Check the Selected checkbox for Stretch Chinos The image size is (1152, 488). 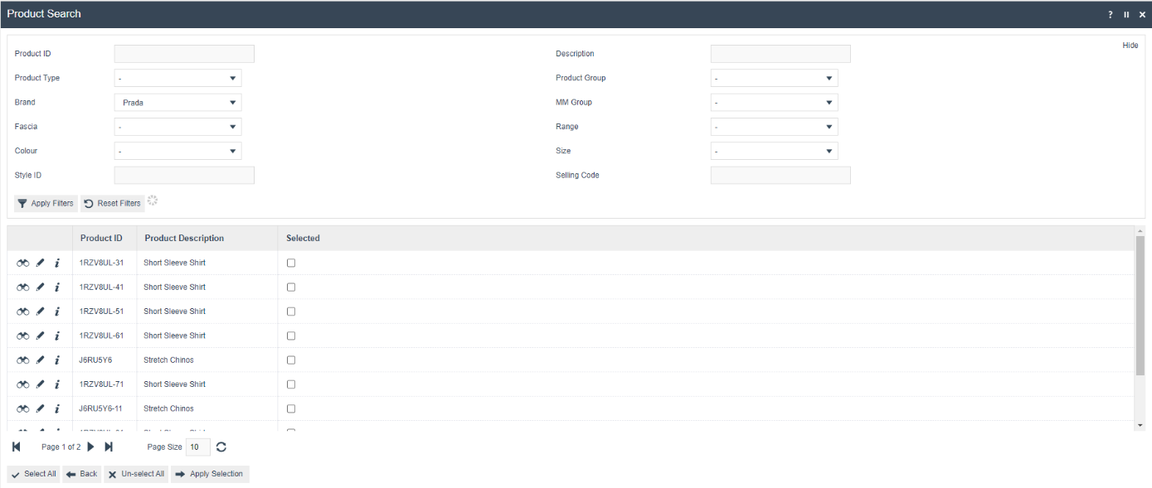pyautogui.click(x=290, y=360)
